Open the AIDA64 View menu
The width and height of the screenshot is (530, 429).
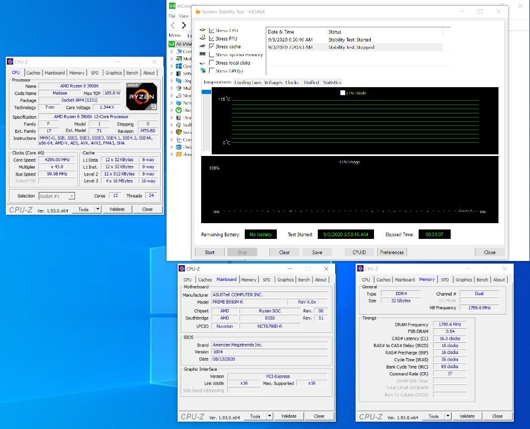click(x=183, y=16)
